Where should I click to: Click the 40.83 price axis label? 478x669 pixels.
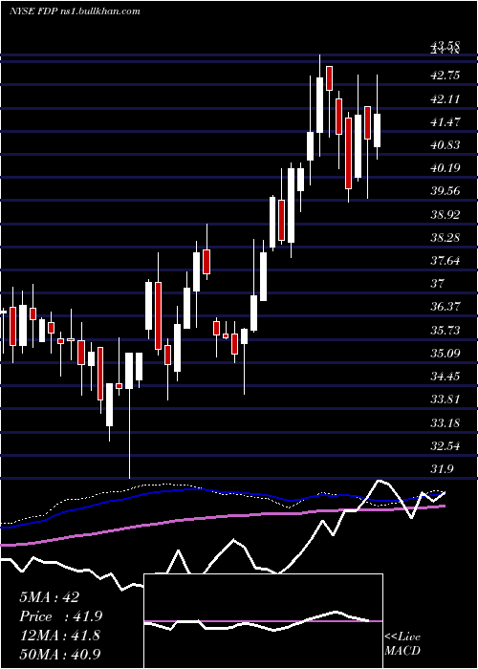(x=445, y=145)
